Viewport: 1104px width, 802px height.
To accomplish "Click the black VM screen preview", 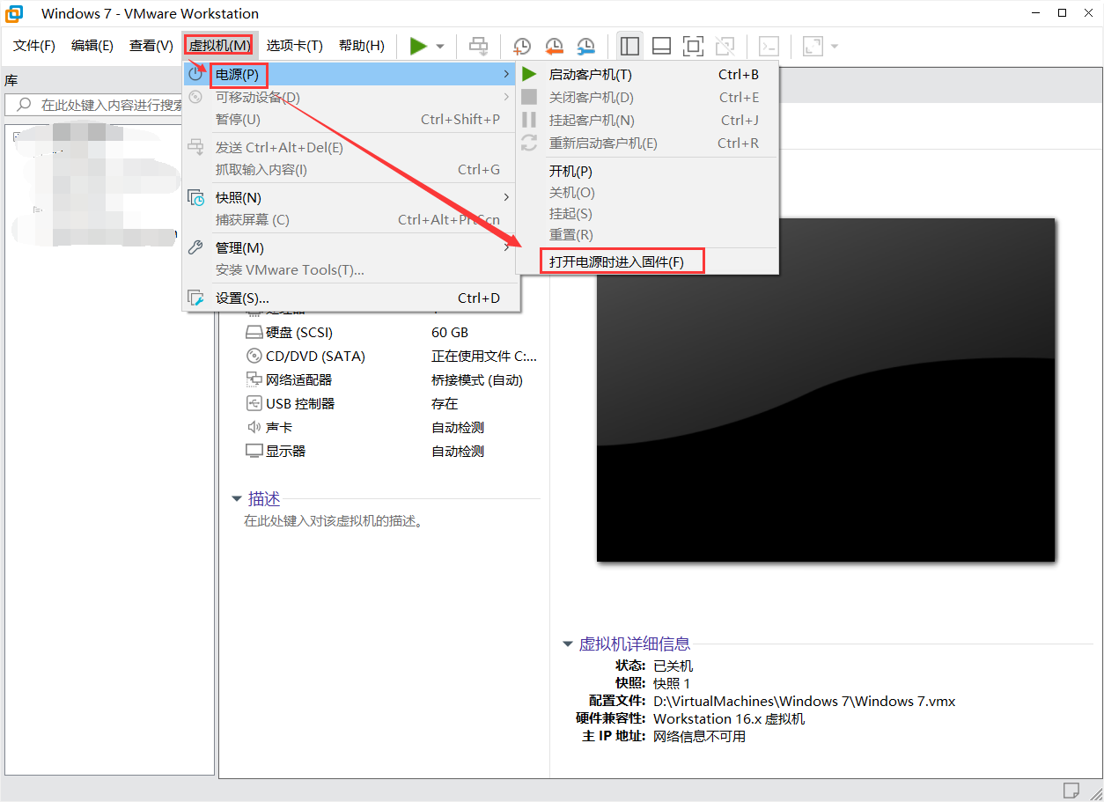I will 826,389.
